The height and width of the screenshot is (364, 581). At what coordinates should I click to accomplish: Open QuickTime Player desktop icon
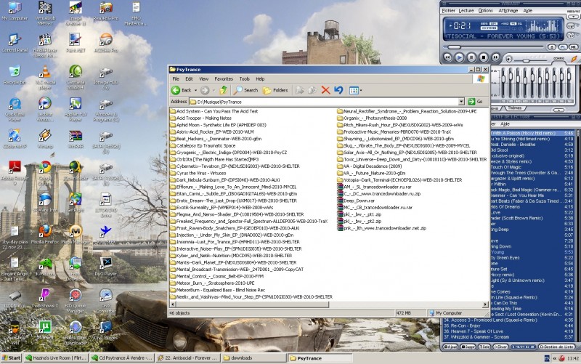click(15, 110)
